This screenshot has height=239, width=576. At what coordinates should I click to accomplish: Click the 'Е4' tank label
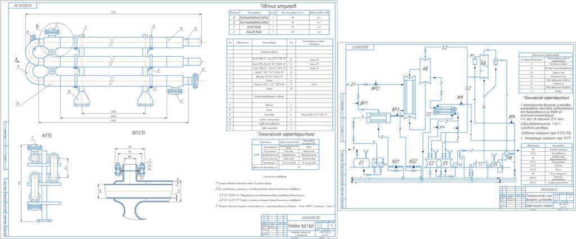point(496,165)
